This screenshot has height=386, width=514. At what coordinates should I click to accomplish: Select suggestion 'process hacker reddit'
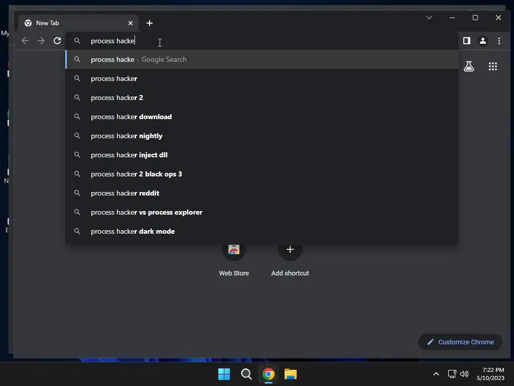(262, 193)
